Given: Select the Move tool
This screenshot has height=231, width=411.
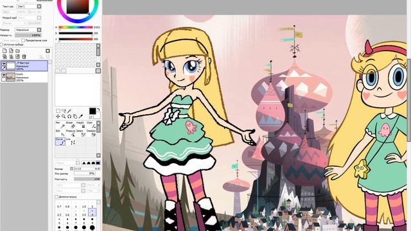Looking at the screenshot, I should (58, 116).
